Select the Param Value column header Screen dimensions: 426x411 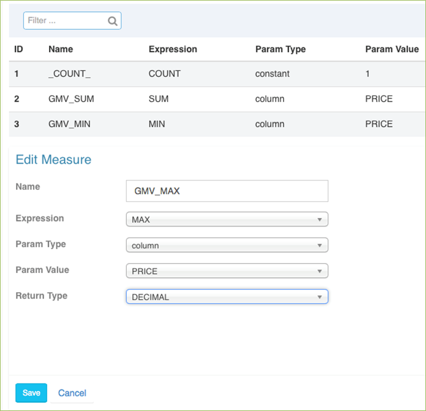(x=392, y=49)
